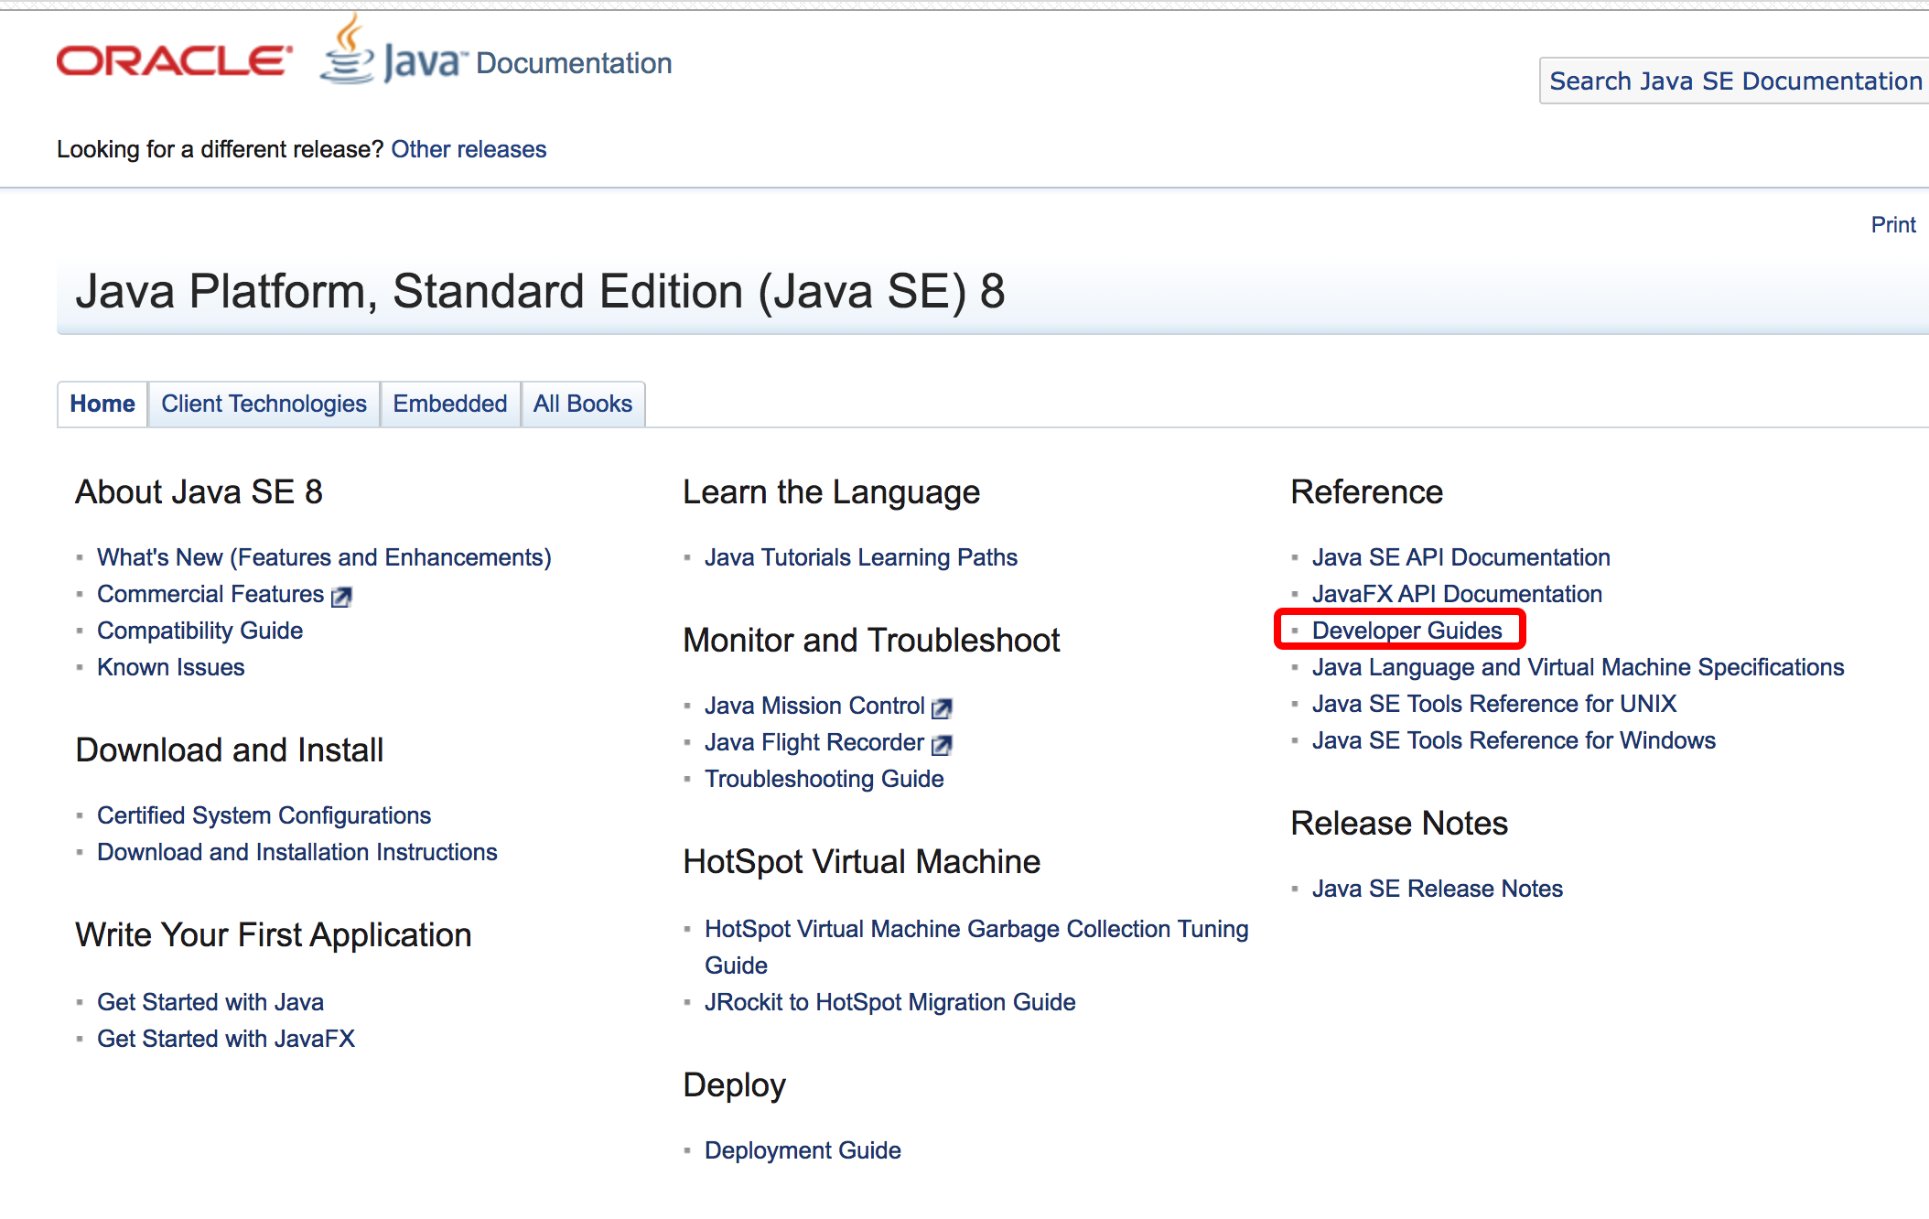1929x1219 pixels.
Task: Click the Java SE 8 page title
Action: [540, 292]
